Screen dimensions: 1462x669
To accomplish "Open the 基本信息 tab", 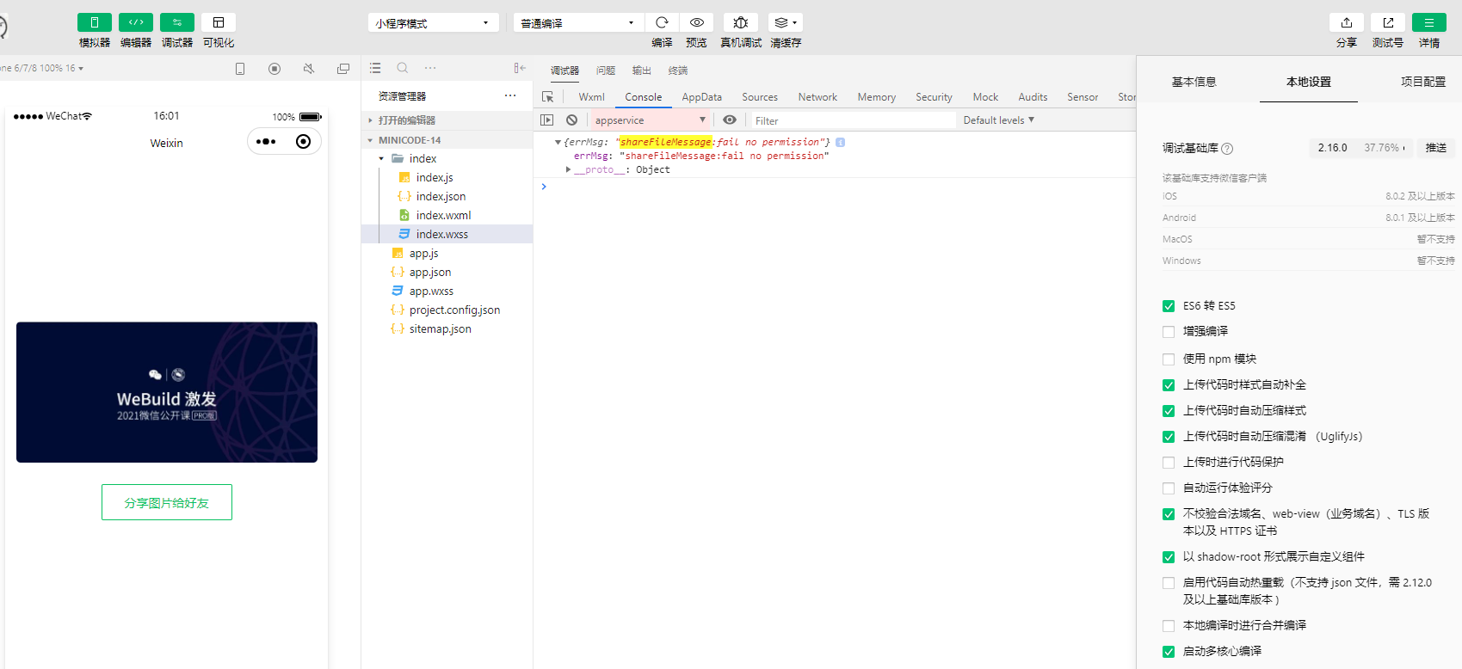I will coord(1194,82).
